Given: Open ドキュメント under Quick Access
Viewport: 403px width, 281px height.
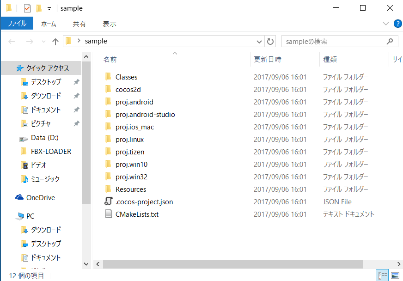Looking at the screenshot, I should 45,110.
